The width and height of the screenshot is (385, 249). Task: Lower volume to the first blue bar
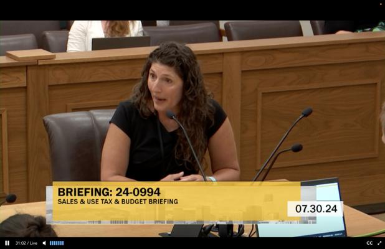tap(50, 243)
